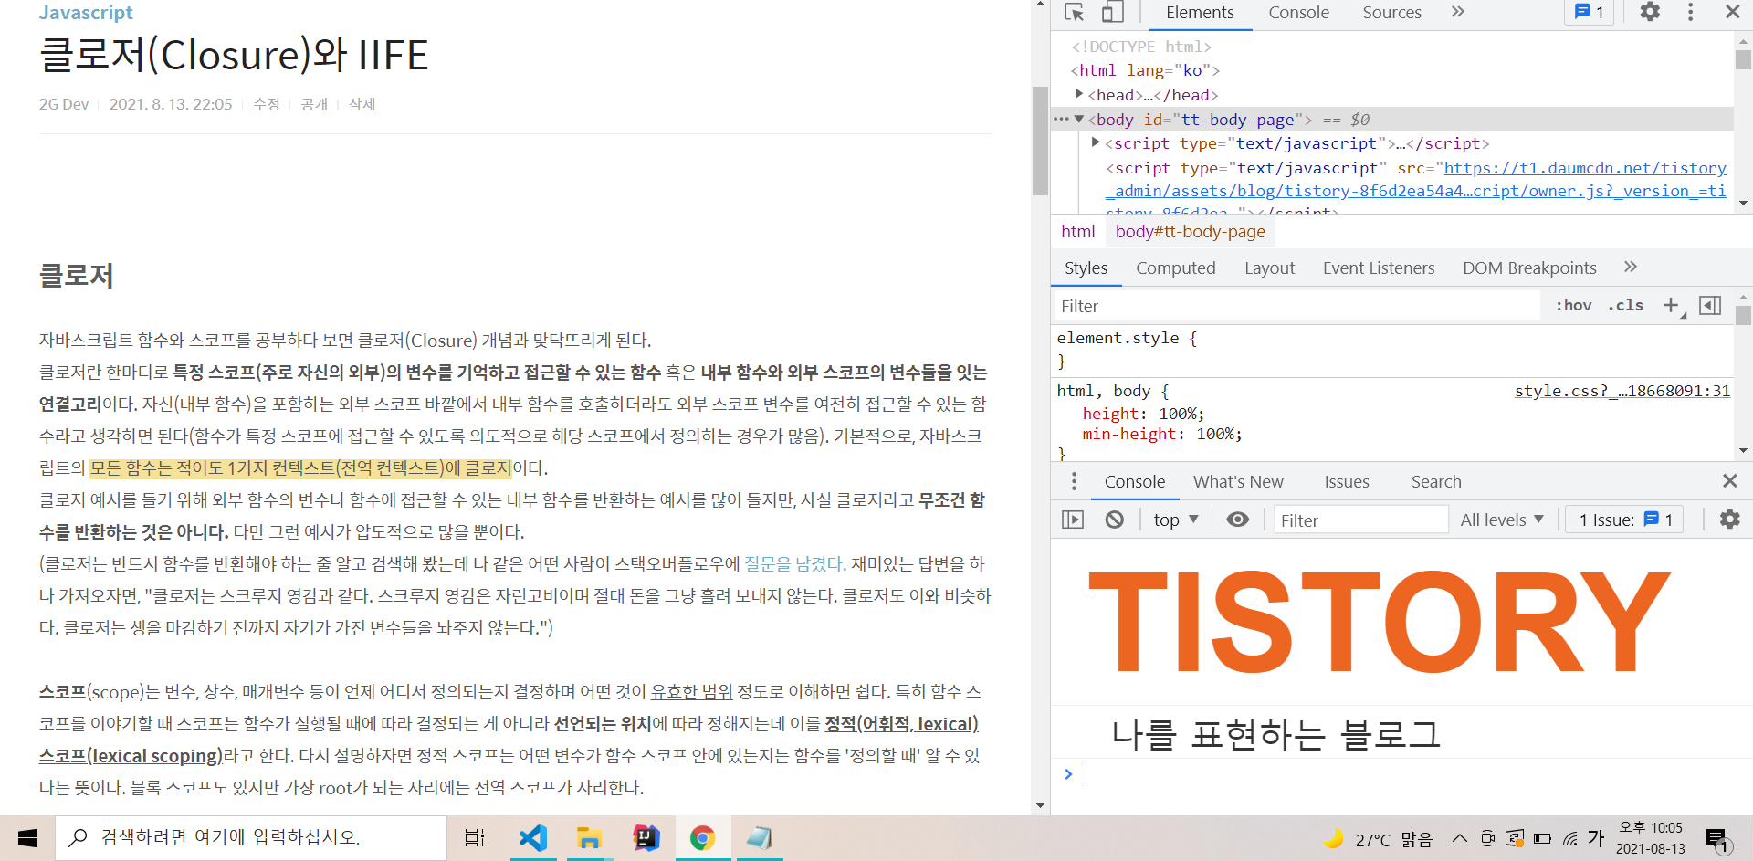Viewport: 1753px width, 861px height.
Task: Click the console Filter input
Action: pyautogui.click(x=1360, y=520)
